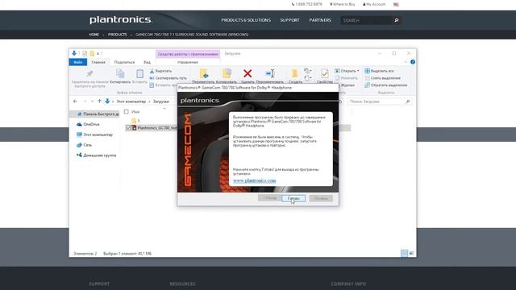
Task: Expand the new item dropdown in ribbon
Action: coord(308,71)
